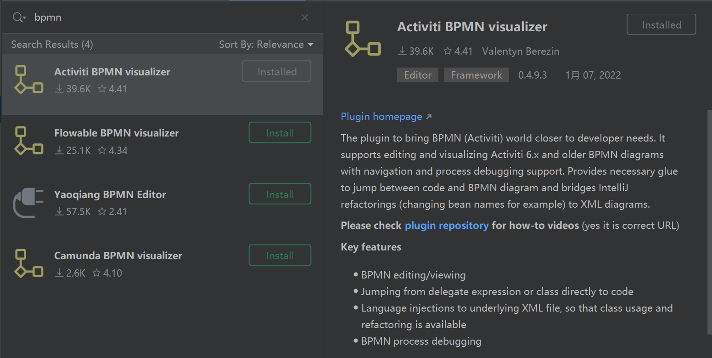
Task: Click vendor name Valentyn Berezin
Action: (521, 51)
